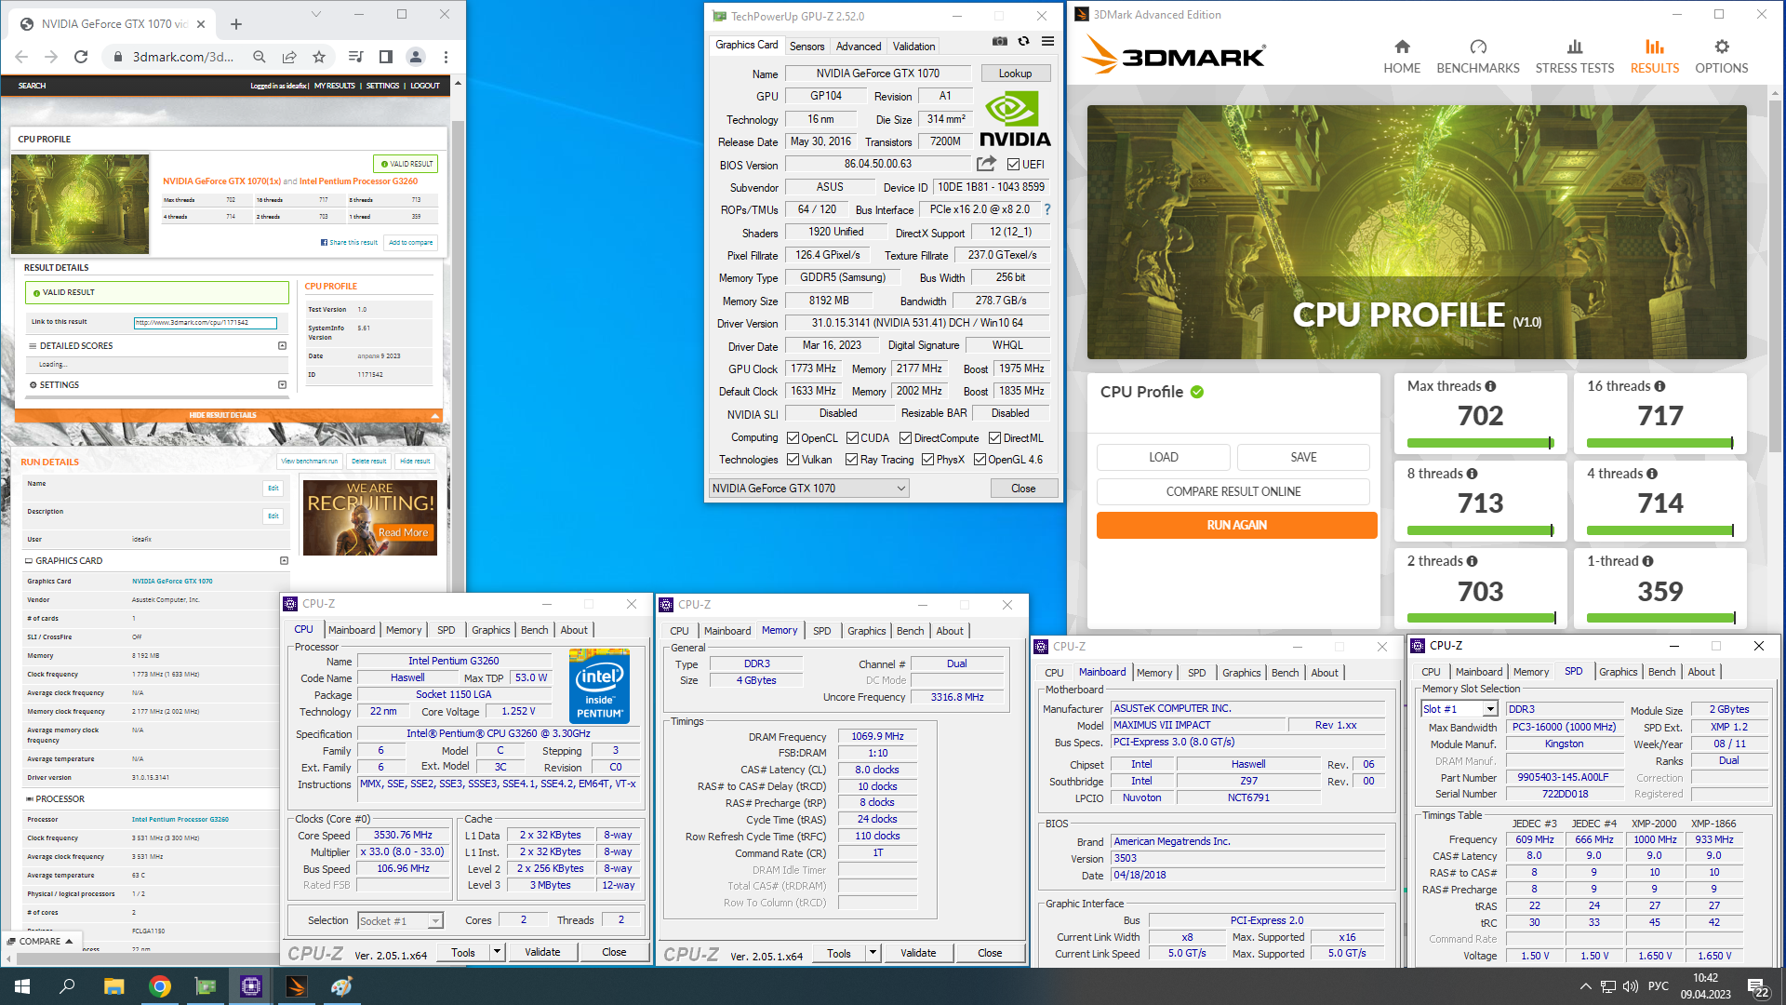Open 3DMark Options gear
The image size is (1786, 1005).
click(x=1721, y=57)
